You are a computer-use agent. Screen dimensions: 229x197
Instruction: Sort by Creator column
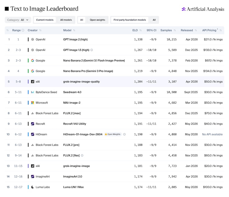[40, 30]
